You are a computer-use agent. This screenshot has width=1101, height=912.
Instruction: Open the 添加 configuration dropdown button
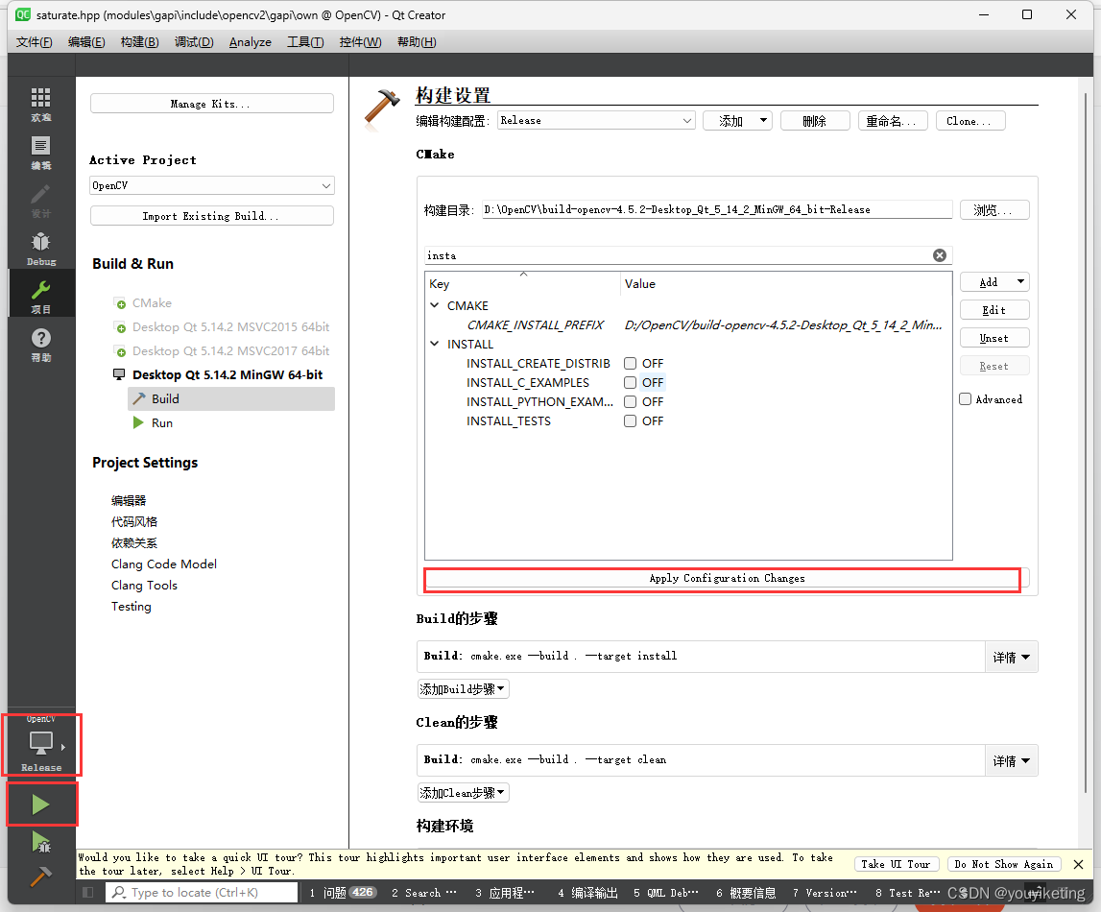click(737, 121)
